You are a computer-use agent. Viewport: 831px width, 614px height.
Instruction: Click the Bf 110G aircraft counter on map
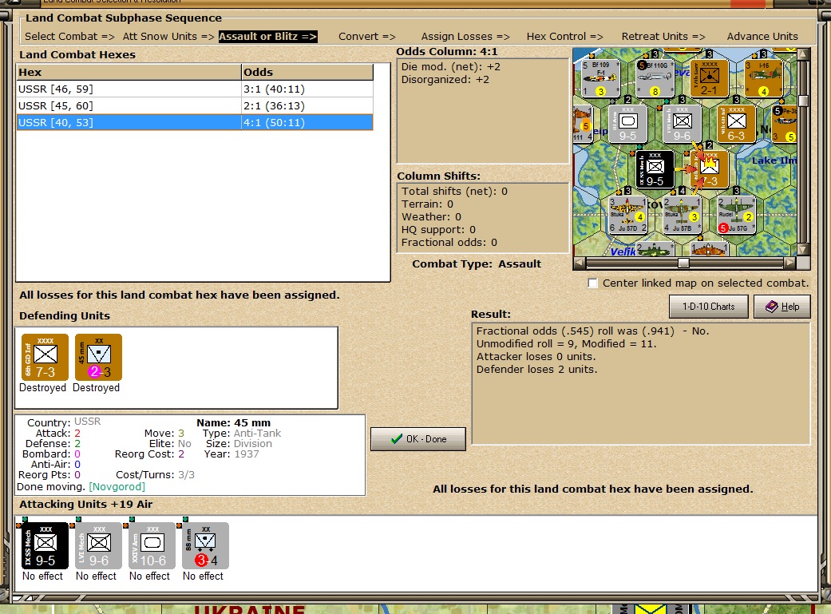click(655, 78)
